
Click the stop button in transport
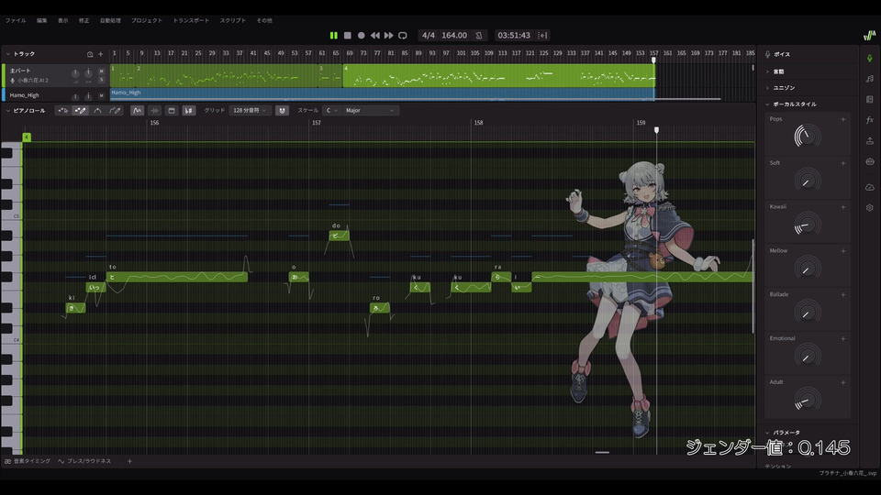point(348,35)
